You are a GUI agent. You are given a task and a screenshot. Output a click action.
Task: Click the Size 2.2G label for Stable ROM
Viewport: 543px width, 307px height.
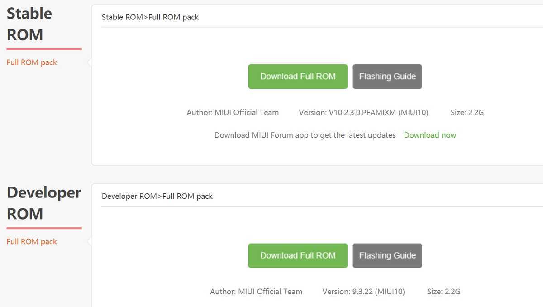click(467, 112)
